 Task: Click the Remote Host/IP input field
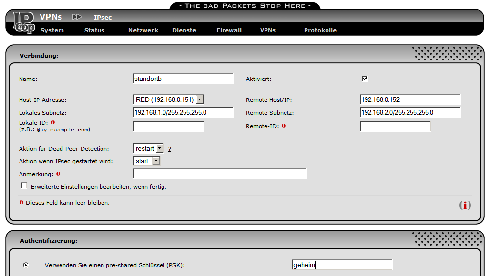click(410, 99)
